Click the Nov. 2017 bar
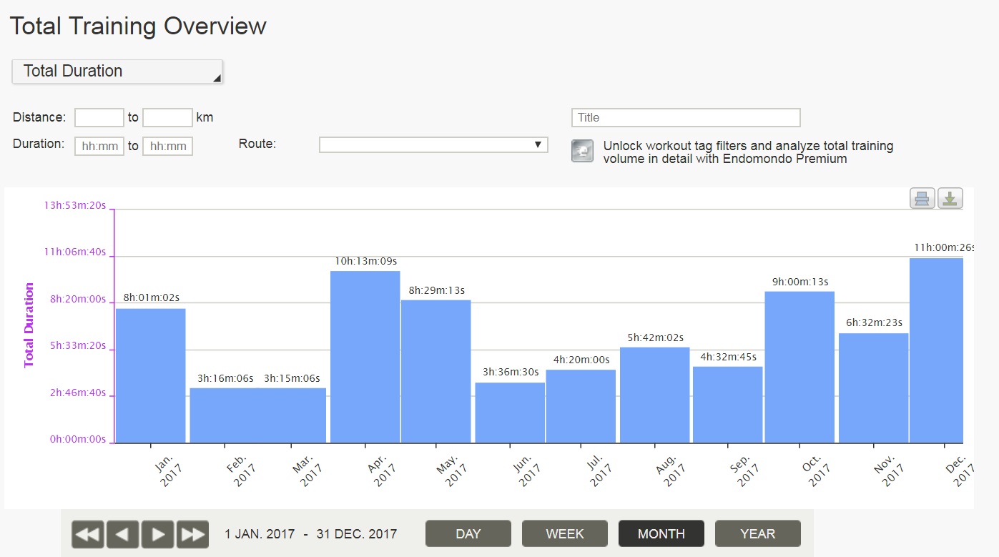The width and height of the screenshot is (999, 557). [874, 388]
